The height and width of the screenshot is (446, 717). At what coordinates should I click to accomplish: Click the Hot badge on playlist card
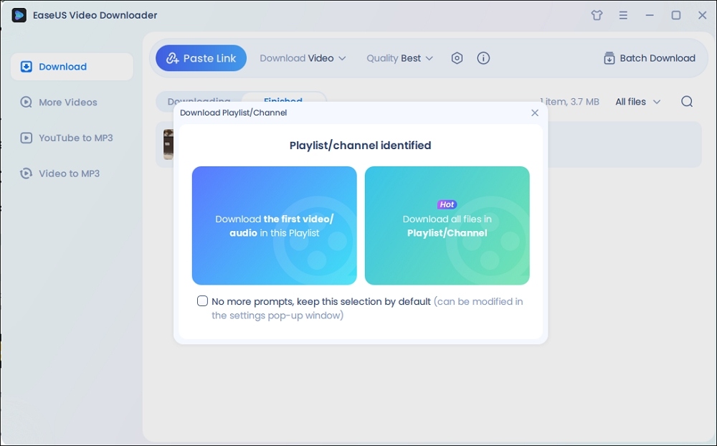click(x=447, y=204)
